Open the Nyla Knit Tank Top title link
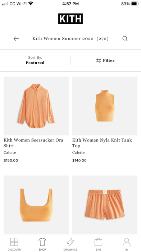 click(x=102, y=143)
